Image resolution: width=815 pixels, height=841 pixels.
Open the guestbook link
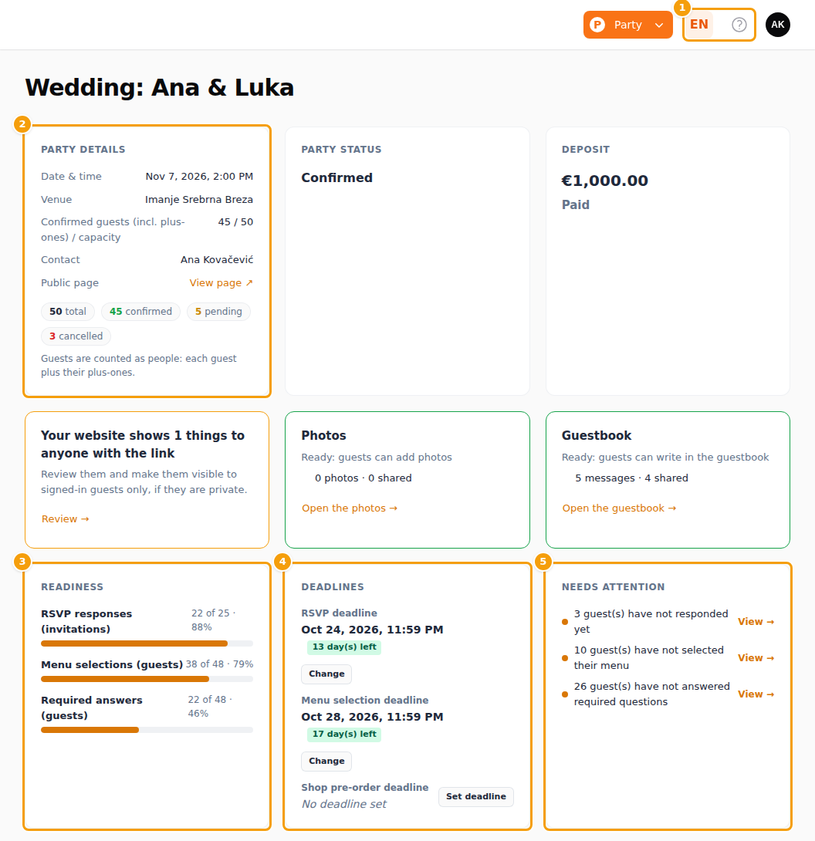tap(619, 508)
